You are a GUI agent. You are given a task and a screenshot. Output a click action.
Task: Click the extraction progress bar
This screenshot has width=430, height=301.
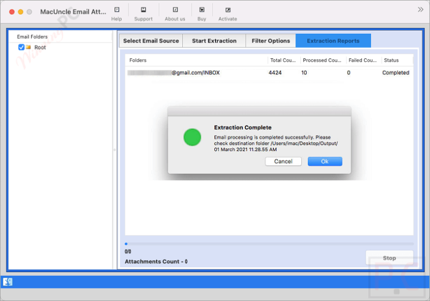(269, 244)
